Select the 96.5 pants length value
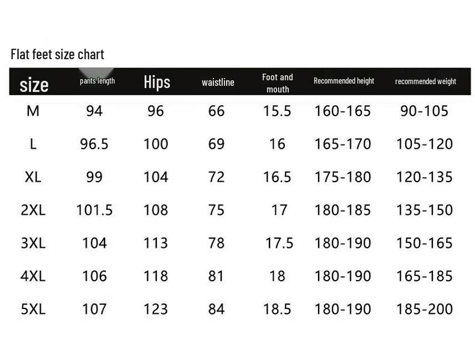 pos(94,145)
